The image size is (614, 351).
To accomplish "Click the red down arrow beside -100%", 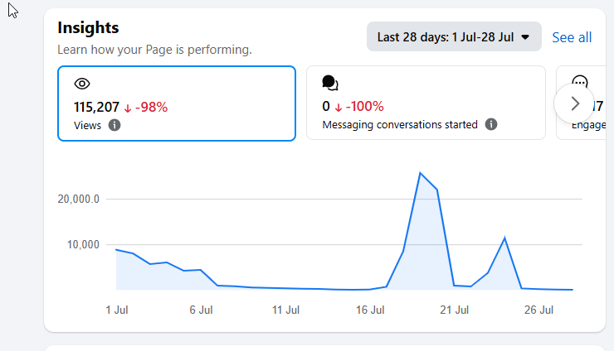I will (339, 107).
